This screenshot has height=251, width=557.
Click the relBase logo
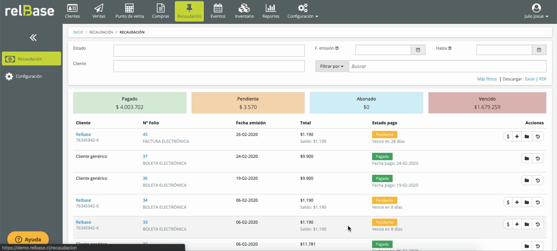(x=30, y=11)
